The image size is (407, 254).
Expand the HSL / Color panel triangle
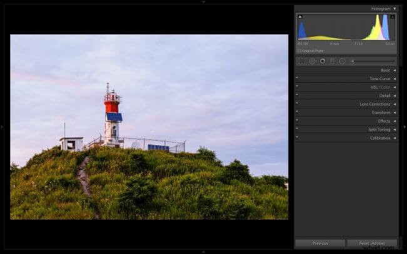coord(394,87)
